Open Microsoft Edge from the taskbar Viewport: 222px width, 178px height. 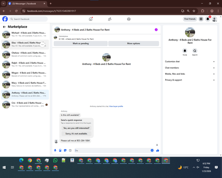pyautogui.click(x=21, y=160)
